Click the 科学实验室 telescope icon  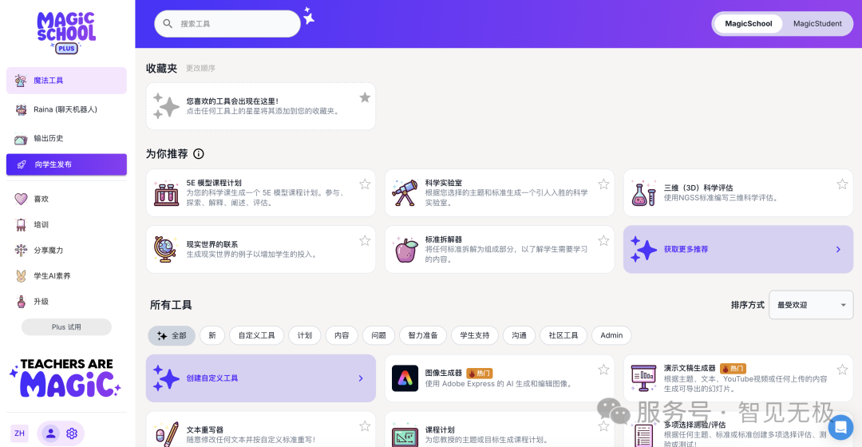click(405, 193)
